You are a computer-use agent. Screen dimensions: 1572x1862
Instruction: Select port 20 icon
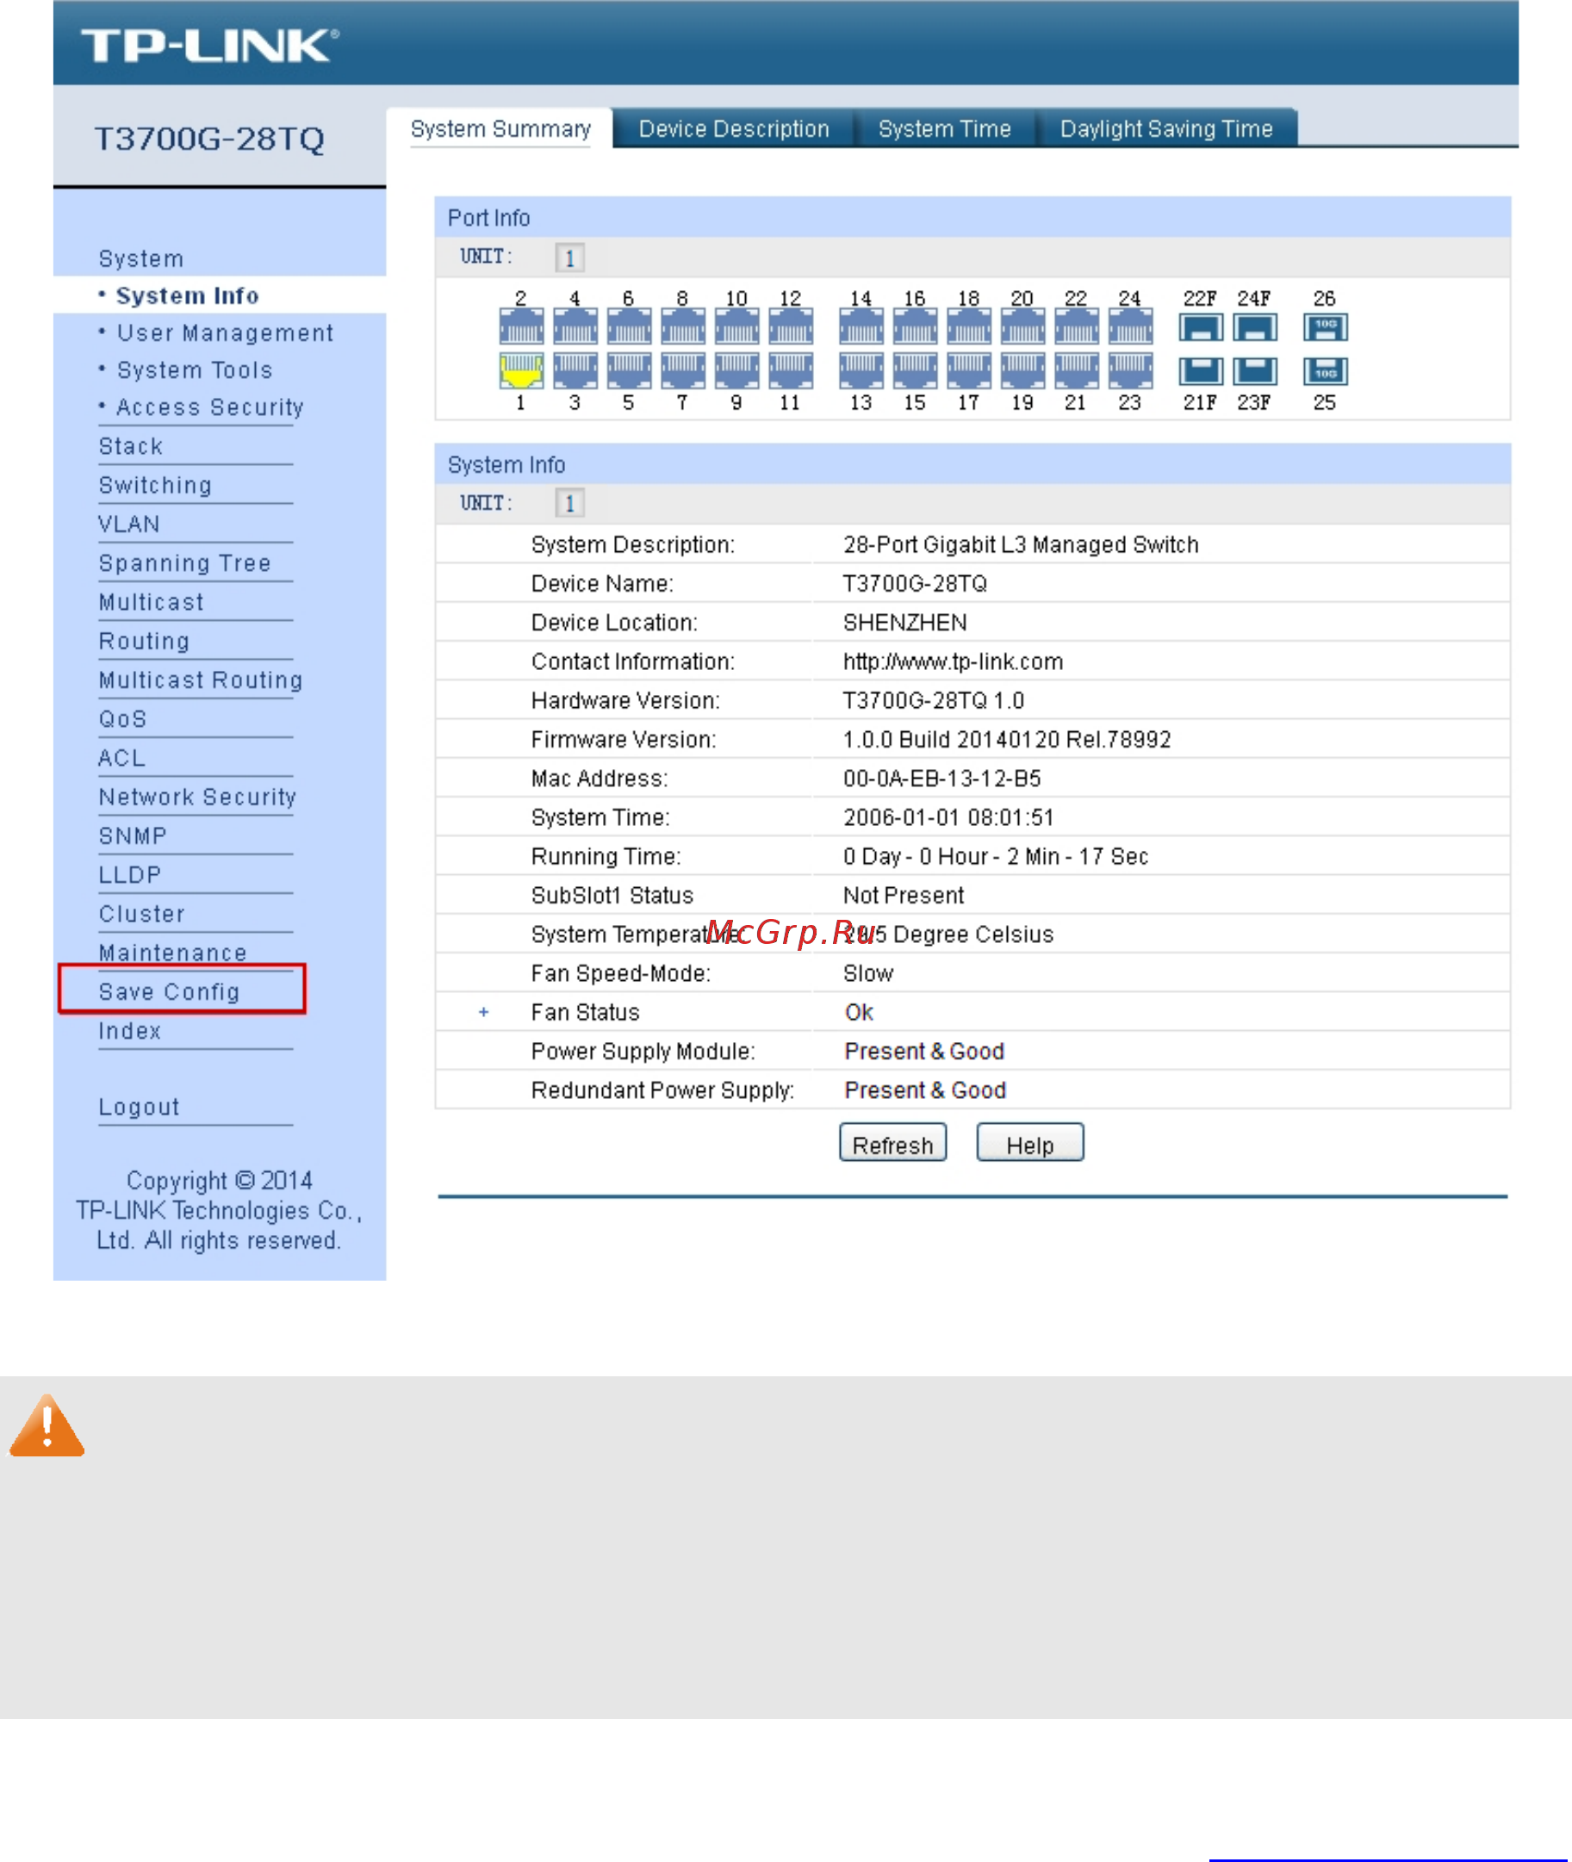1022,327
